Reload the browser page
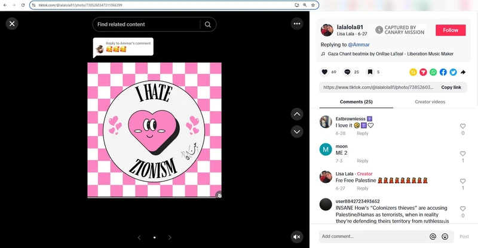This screenshot has height=248, width=478. coord(23,5)
